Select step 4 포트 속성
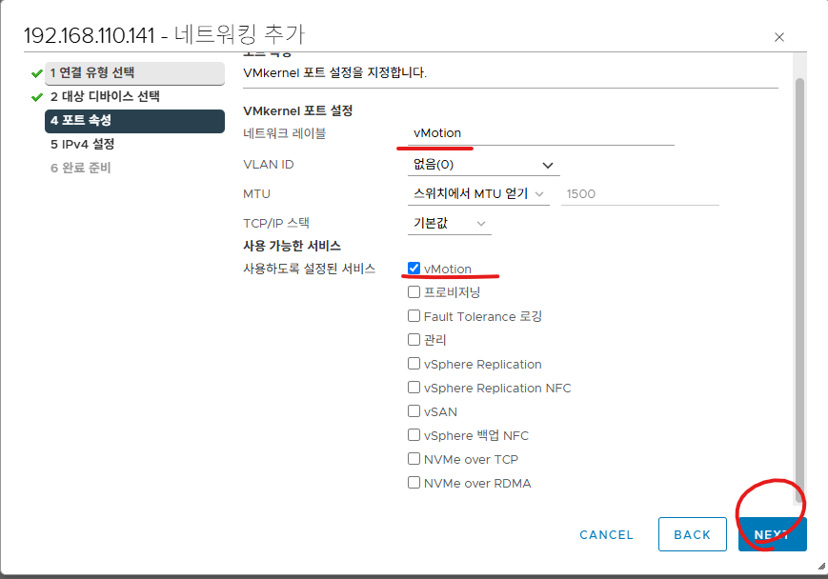This screenshot has width=828, height=579. pos(134,120)
